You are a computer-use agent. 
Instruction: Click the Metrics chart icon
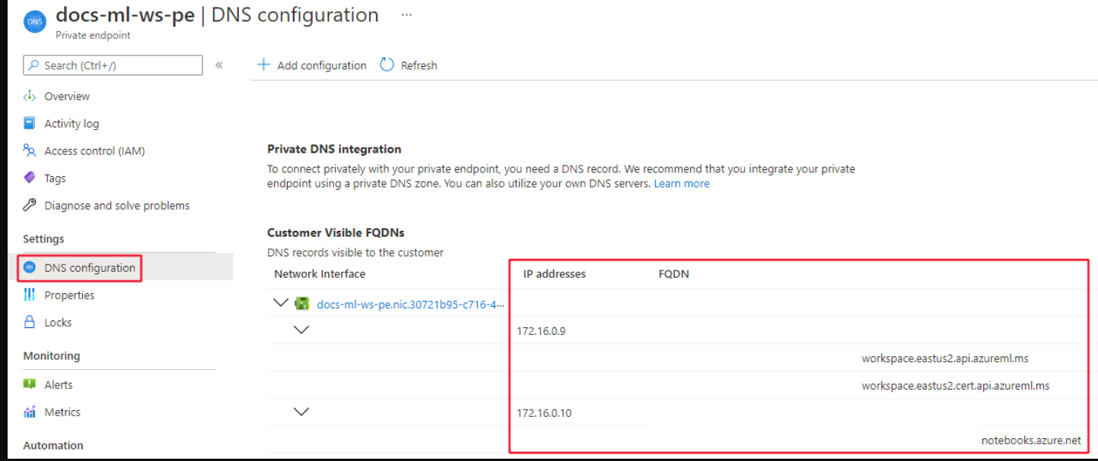tap(30, 412)
